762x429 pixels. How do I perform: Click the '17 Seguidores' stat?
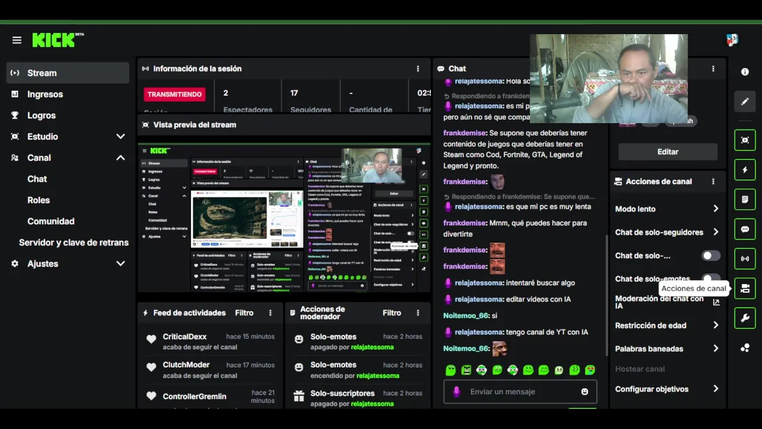[310, 100]
